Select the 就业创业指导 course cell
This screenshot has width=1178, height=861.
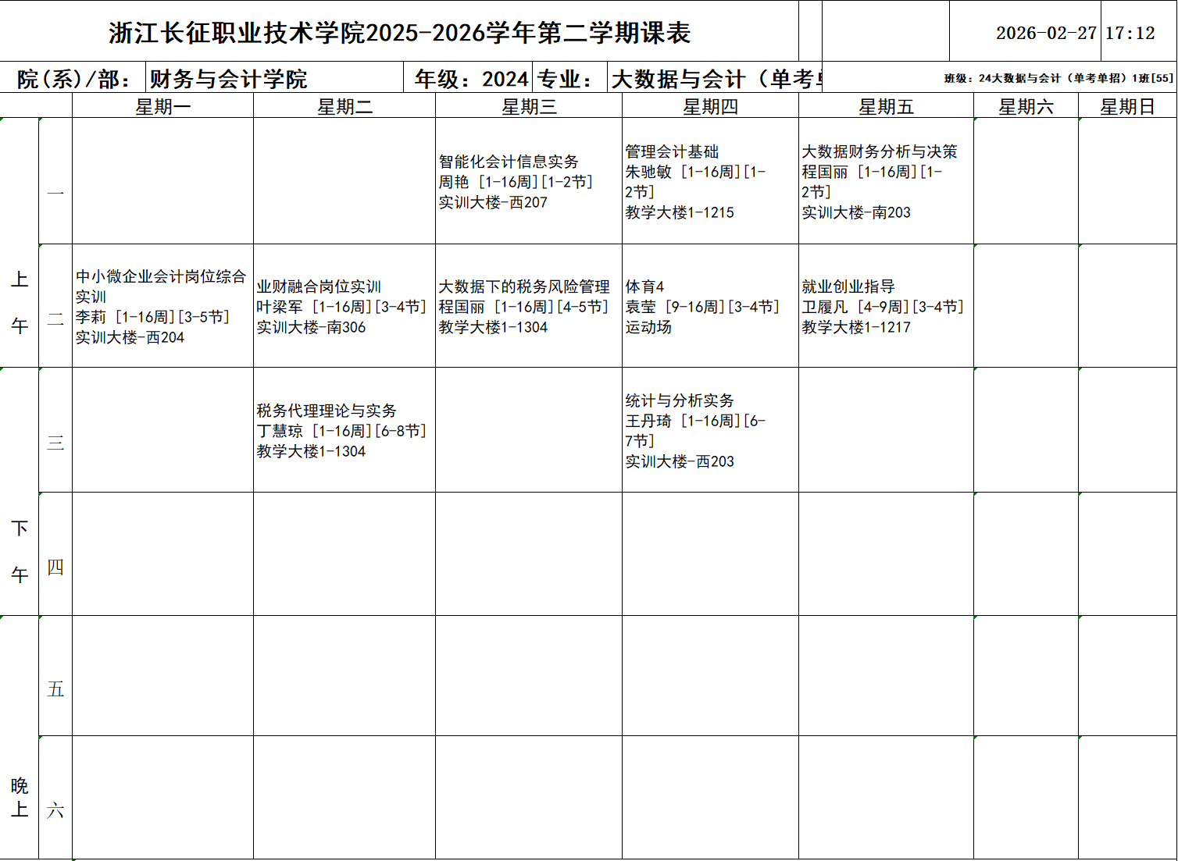click(886, 307)
